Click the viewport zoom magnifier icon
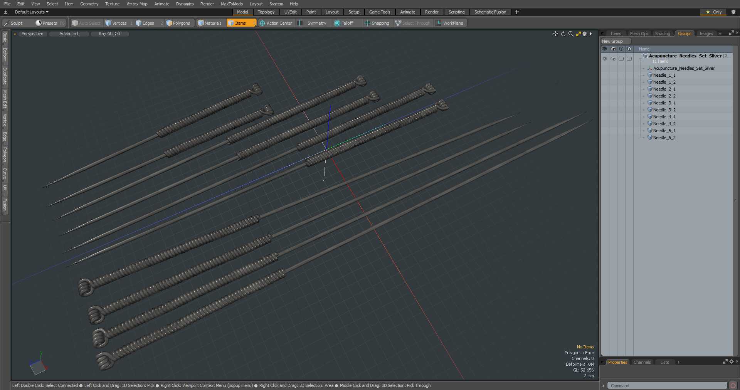The height and width of the screenshot is (390, 740). 571,34
